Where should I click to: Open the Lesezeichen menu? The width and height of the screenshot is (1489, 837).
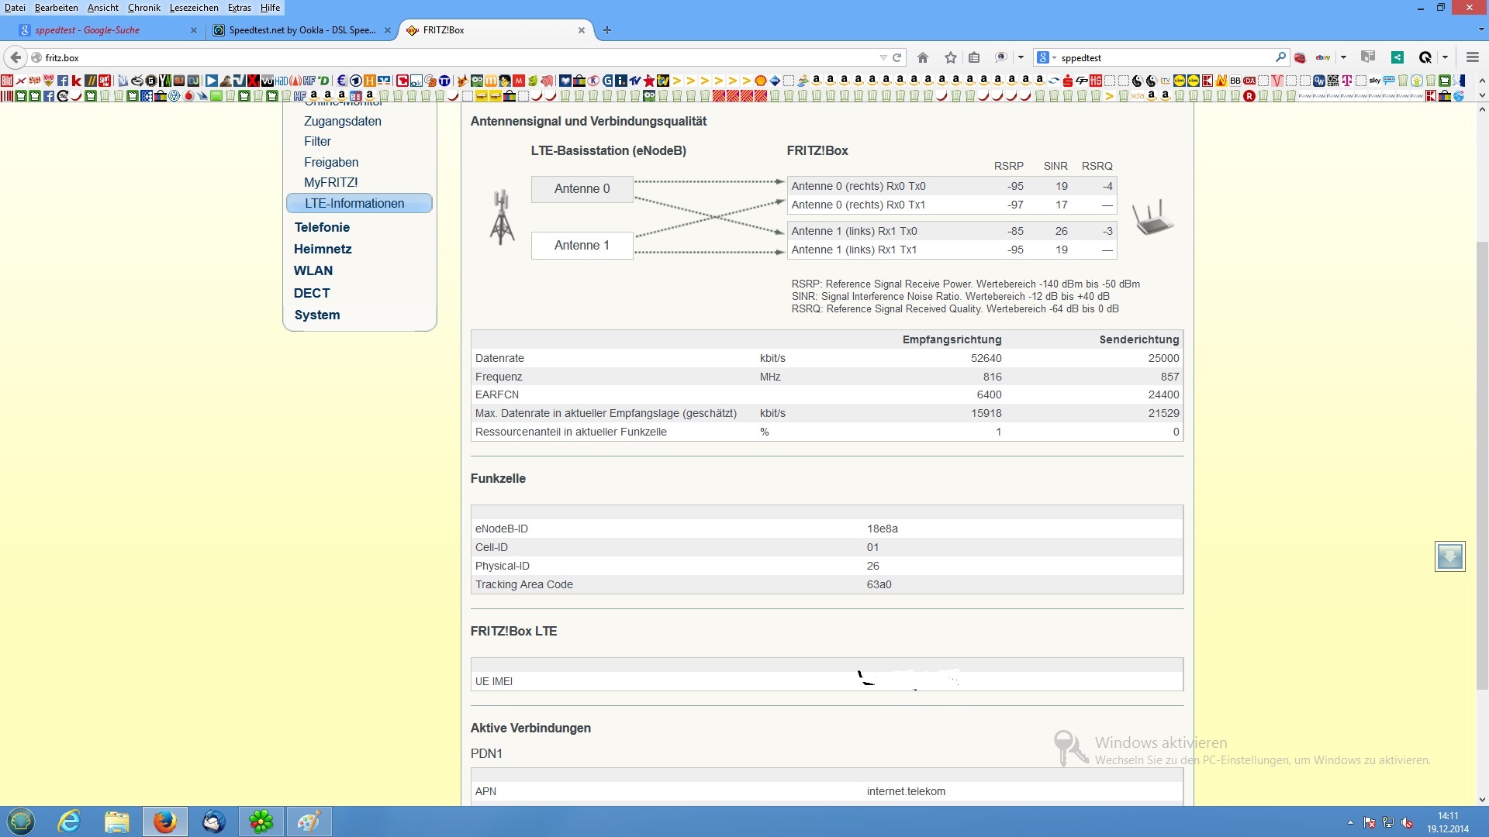point(194,8)
